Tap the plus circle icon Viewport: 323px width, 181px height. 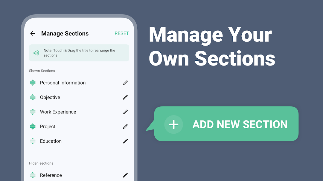(x=174, y=124)
